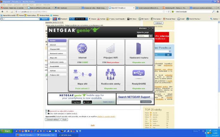This screenshot has height=137, width=220.
Task: Switch to the Seznam browser tab
Action: click(x=13, y=8)
